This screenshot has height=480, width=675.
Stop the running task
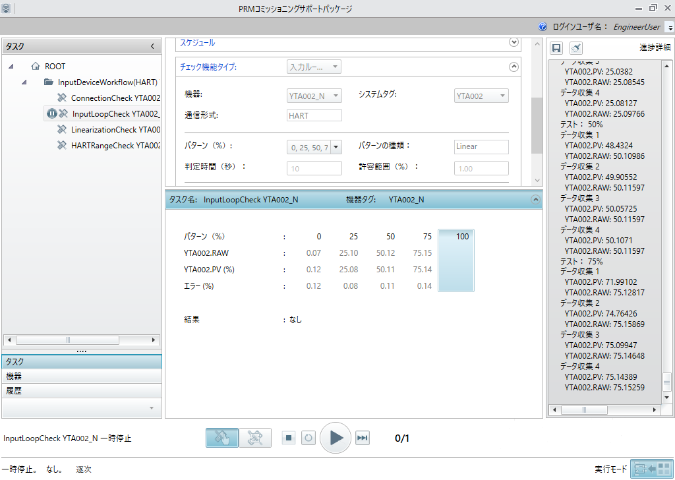click(289, 438)
